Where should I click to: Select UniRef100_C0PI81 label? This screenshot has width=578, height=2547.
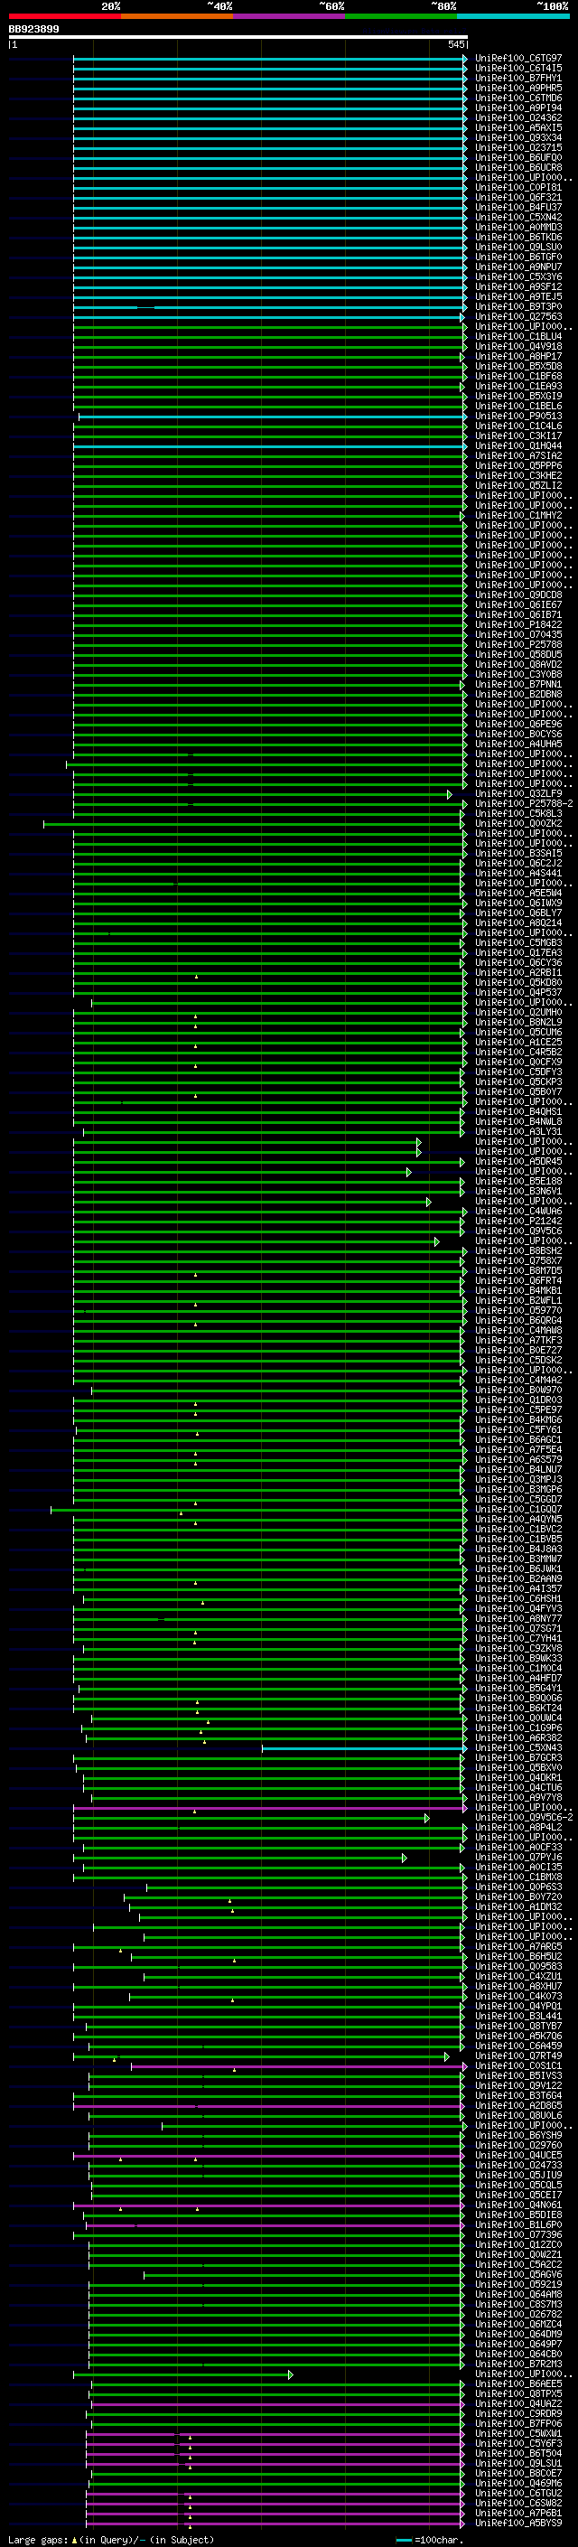(x=517, y=187)
